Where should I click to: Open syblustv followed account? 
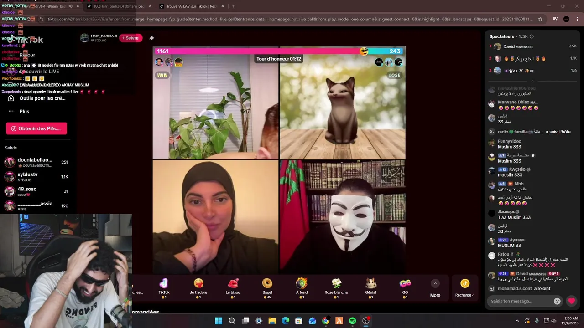[36, 177]
